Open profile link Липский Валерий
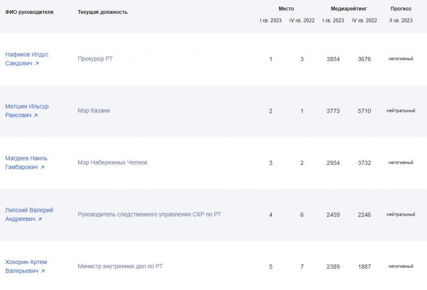427x290 pixels. pos(29,210)
